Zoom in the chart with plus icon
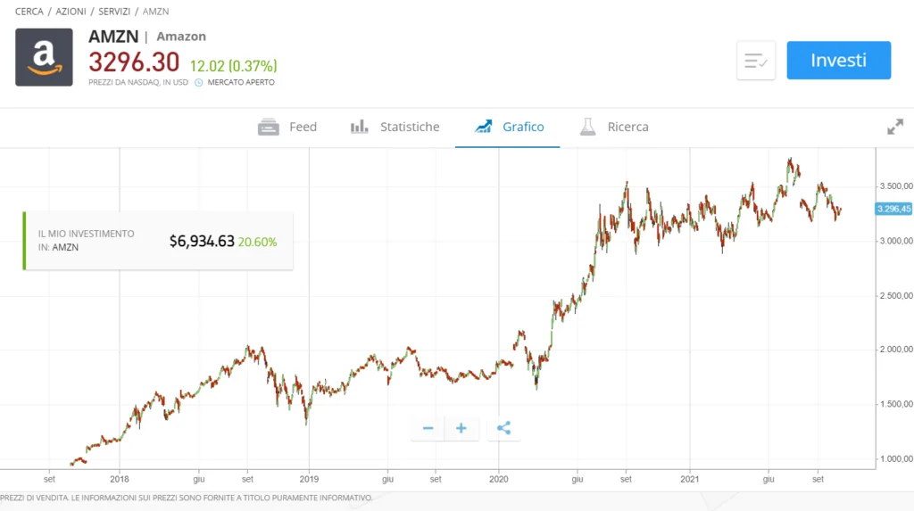The image size is (914, 511). click(x=461, y=428)
